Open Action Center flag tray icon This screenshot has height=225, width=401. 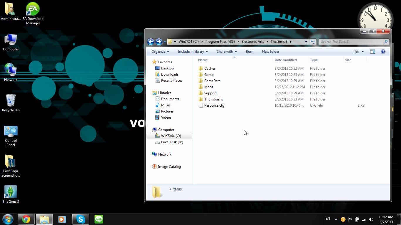click(350, 219)
